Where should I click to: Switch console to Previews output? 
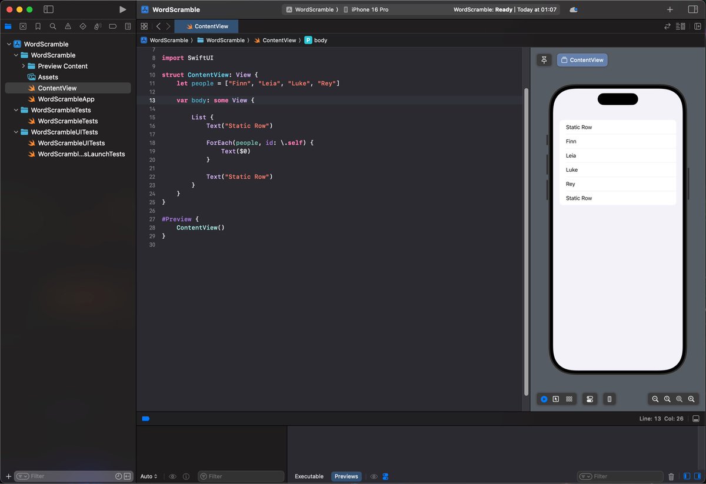347,476
